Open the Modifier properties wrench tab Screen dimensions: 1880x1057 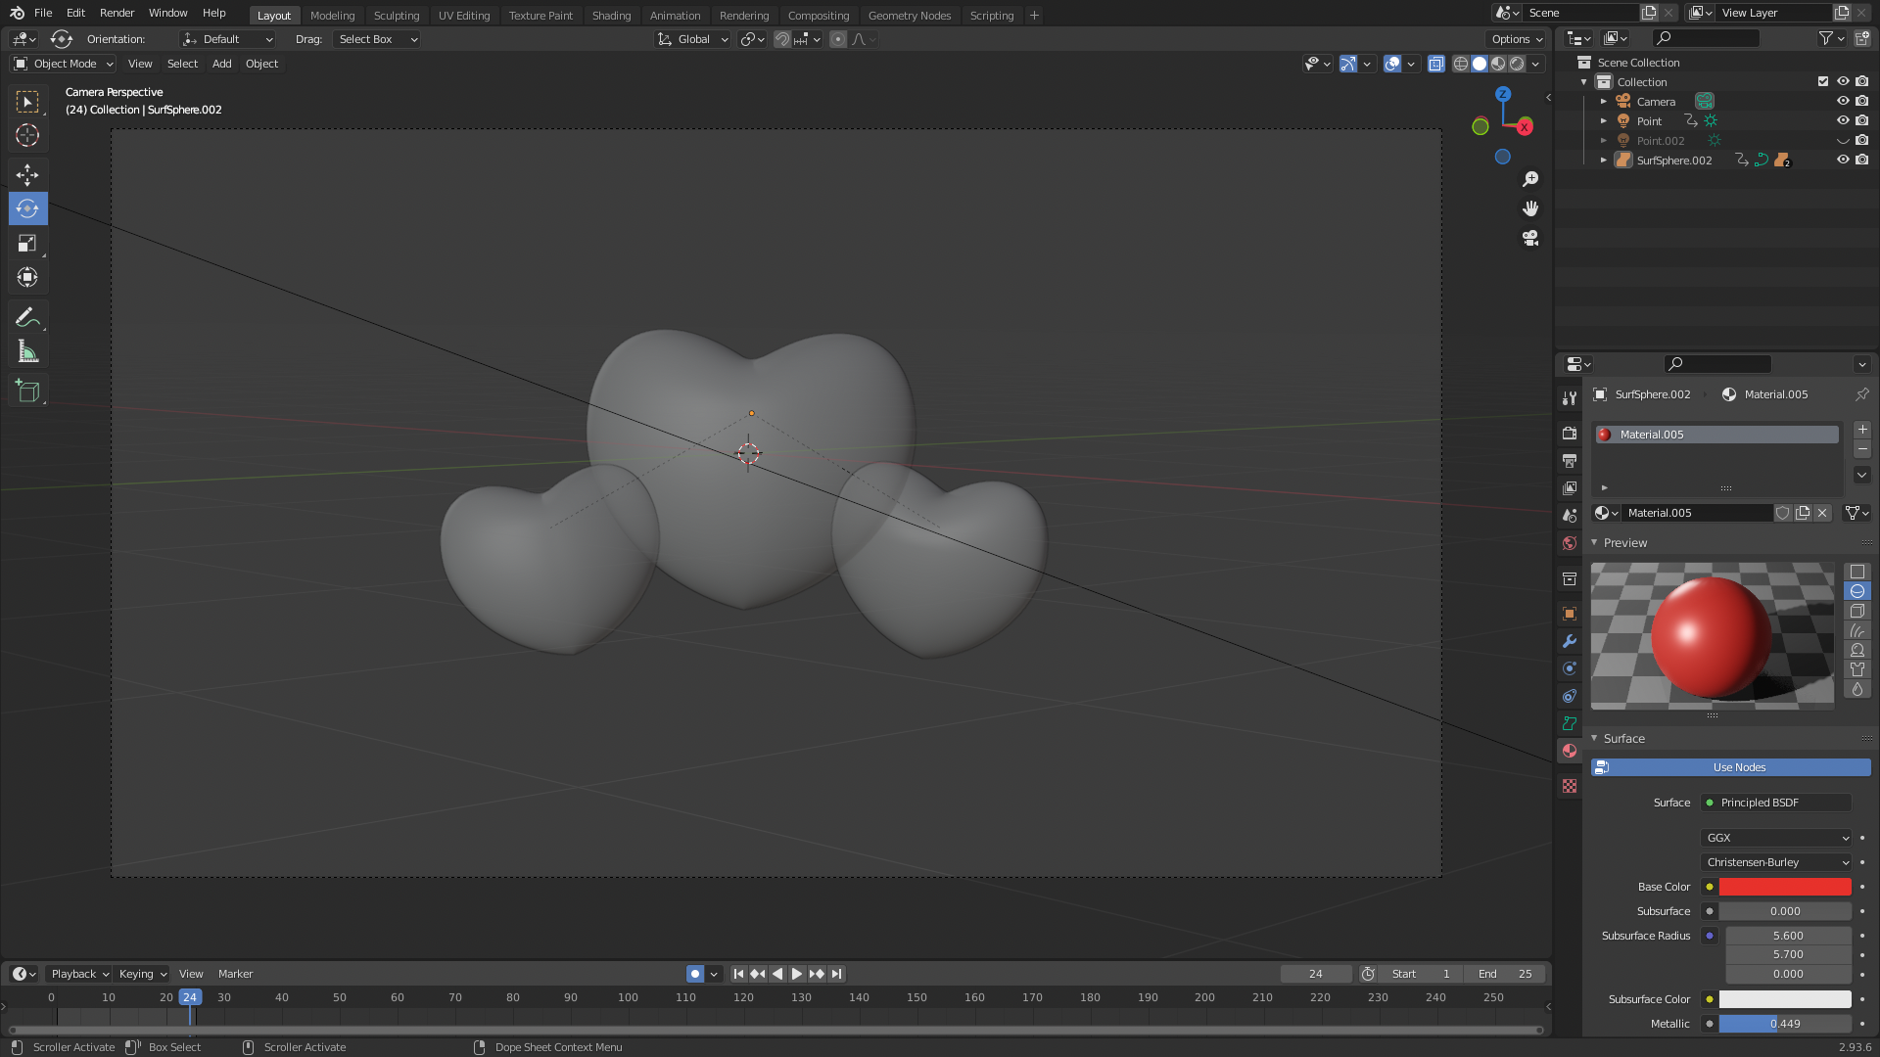coord(1570,641)
